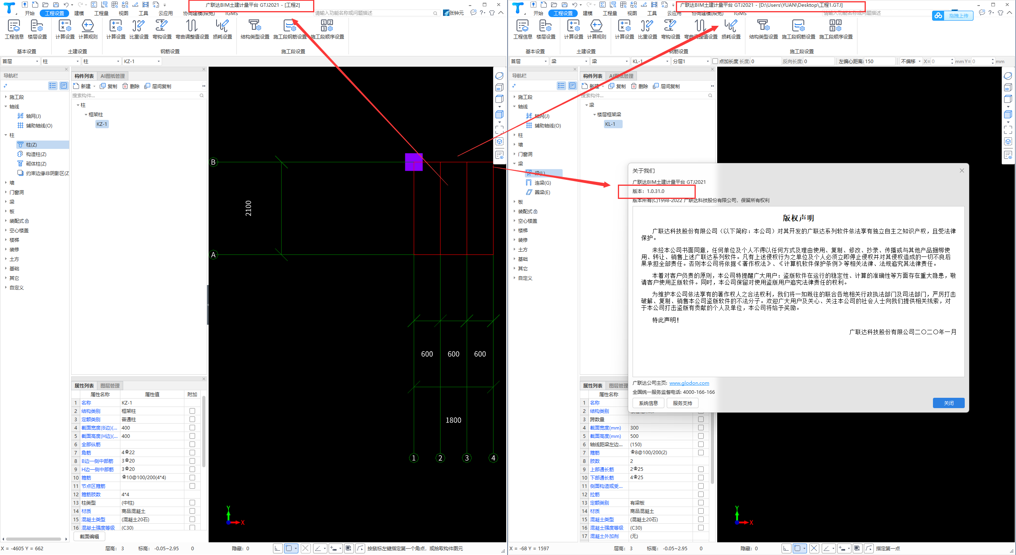Select 连梁(G) in right navigation tree

point(542,183)
